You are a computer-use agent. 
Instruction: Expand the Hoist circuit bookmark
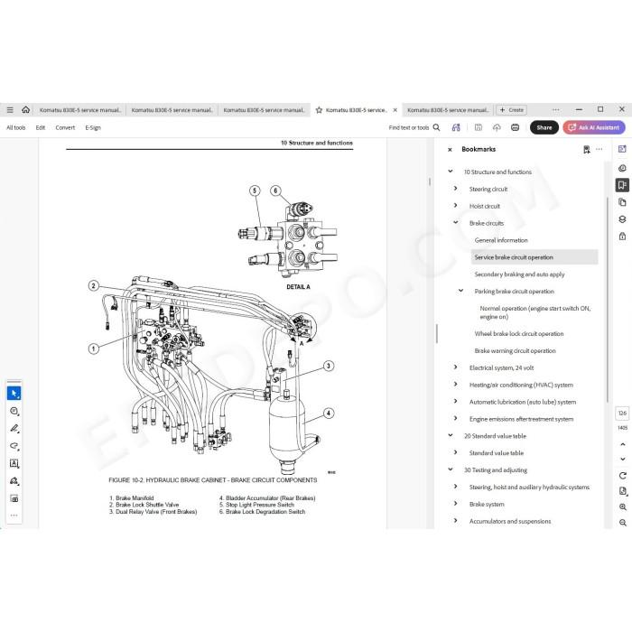pos(455,206)
